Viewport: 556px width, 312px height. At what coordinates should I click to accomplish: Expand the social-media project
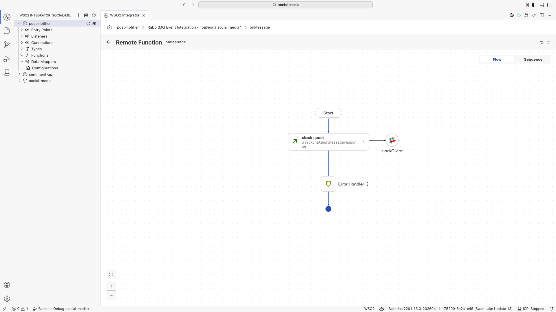pyautogui.click(x=19, y=81)
